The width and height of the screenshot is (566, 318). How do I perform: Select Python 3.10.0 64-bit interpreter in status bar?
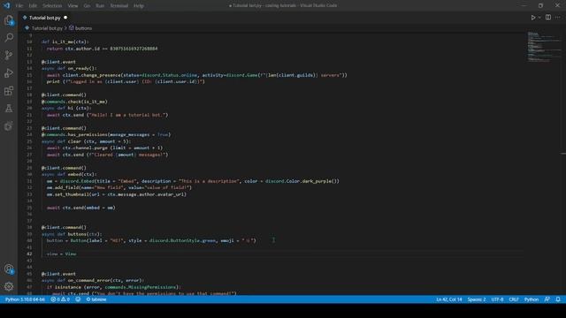(x=25, y=299)
